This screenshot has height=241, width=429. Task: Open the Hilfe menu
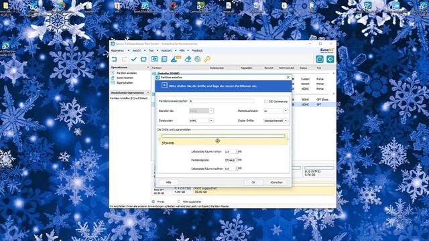182,51
